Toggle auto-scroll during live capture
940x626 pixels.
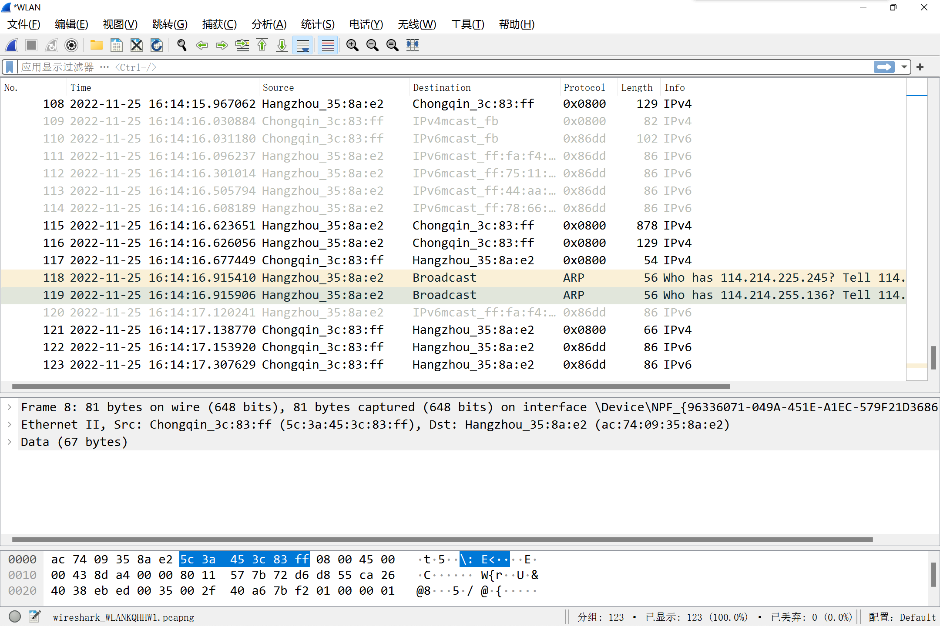(302, 45)
